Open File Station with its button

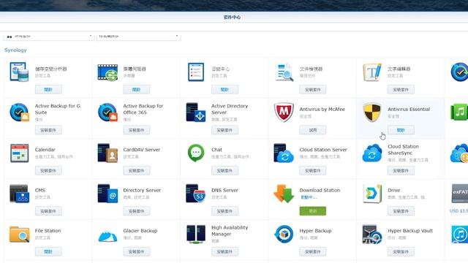coord(48,251)
